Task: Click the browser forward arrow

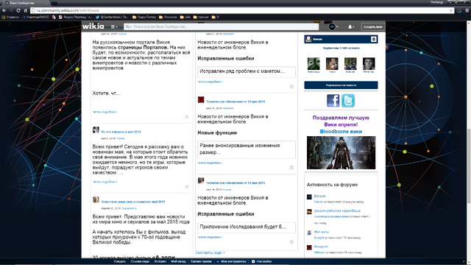Action: [x=11, y=10]
